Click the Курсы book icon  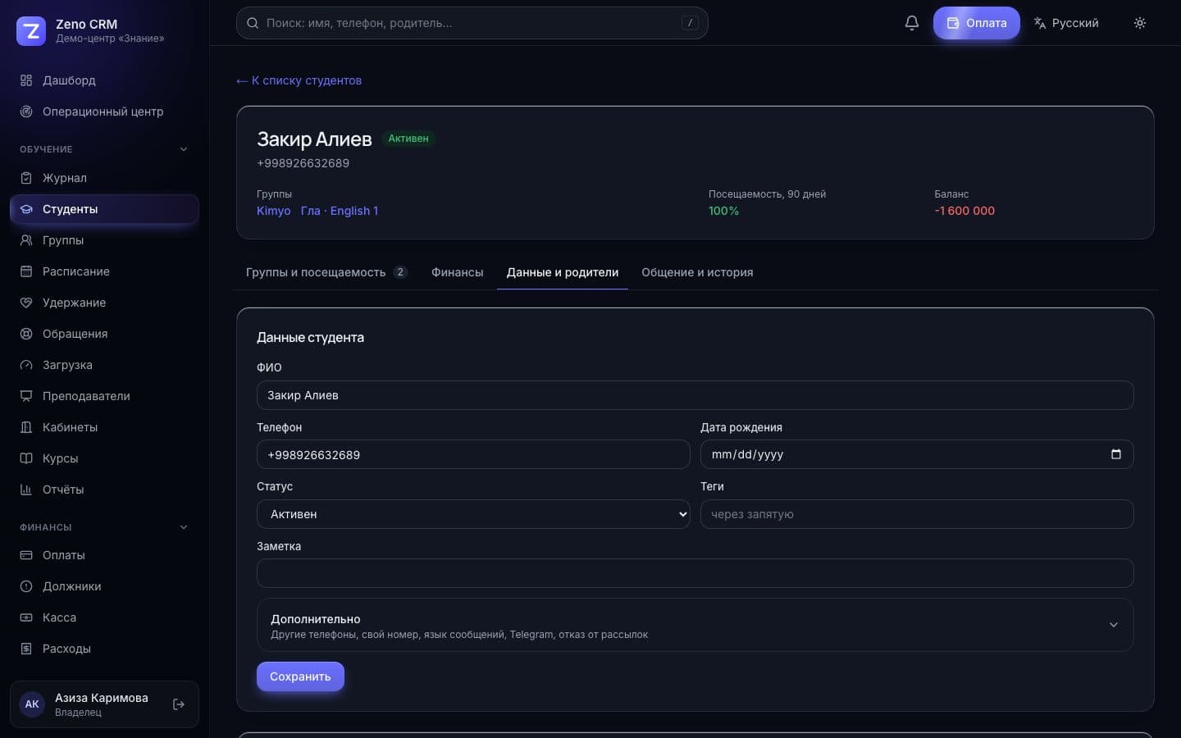26,458
